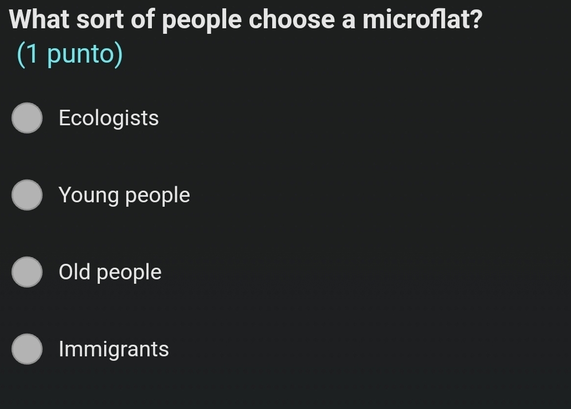Click the word 'Old' in the third option

74,272
